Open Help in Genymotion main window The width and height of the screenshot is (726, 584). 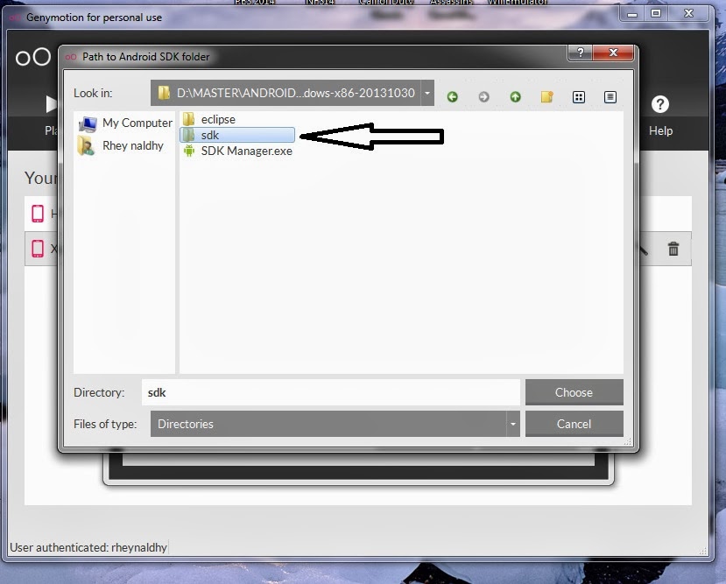pyautogui.click(x=660, y=116)
